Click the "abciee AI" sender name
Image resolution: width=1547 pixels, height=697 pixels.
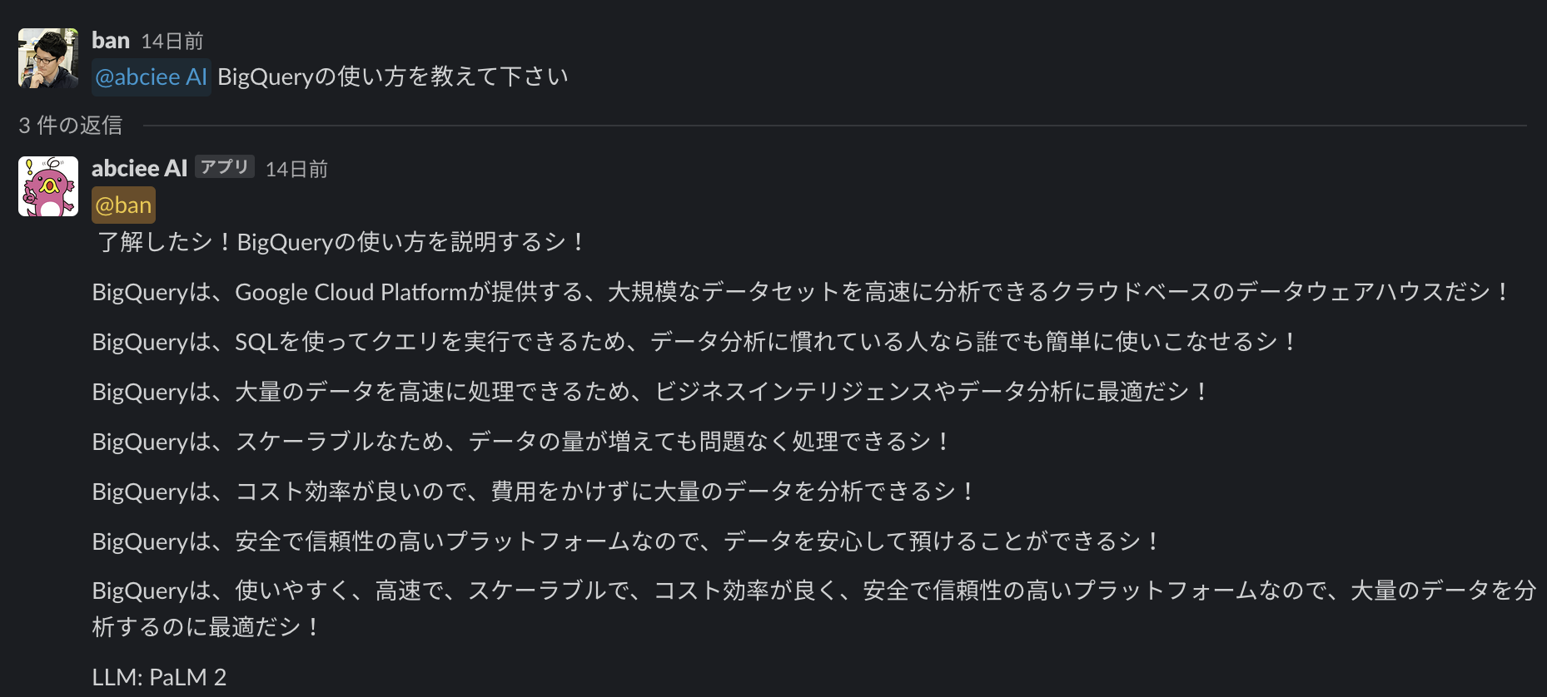(139, 169)
